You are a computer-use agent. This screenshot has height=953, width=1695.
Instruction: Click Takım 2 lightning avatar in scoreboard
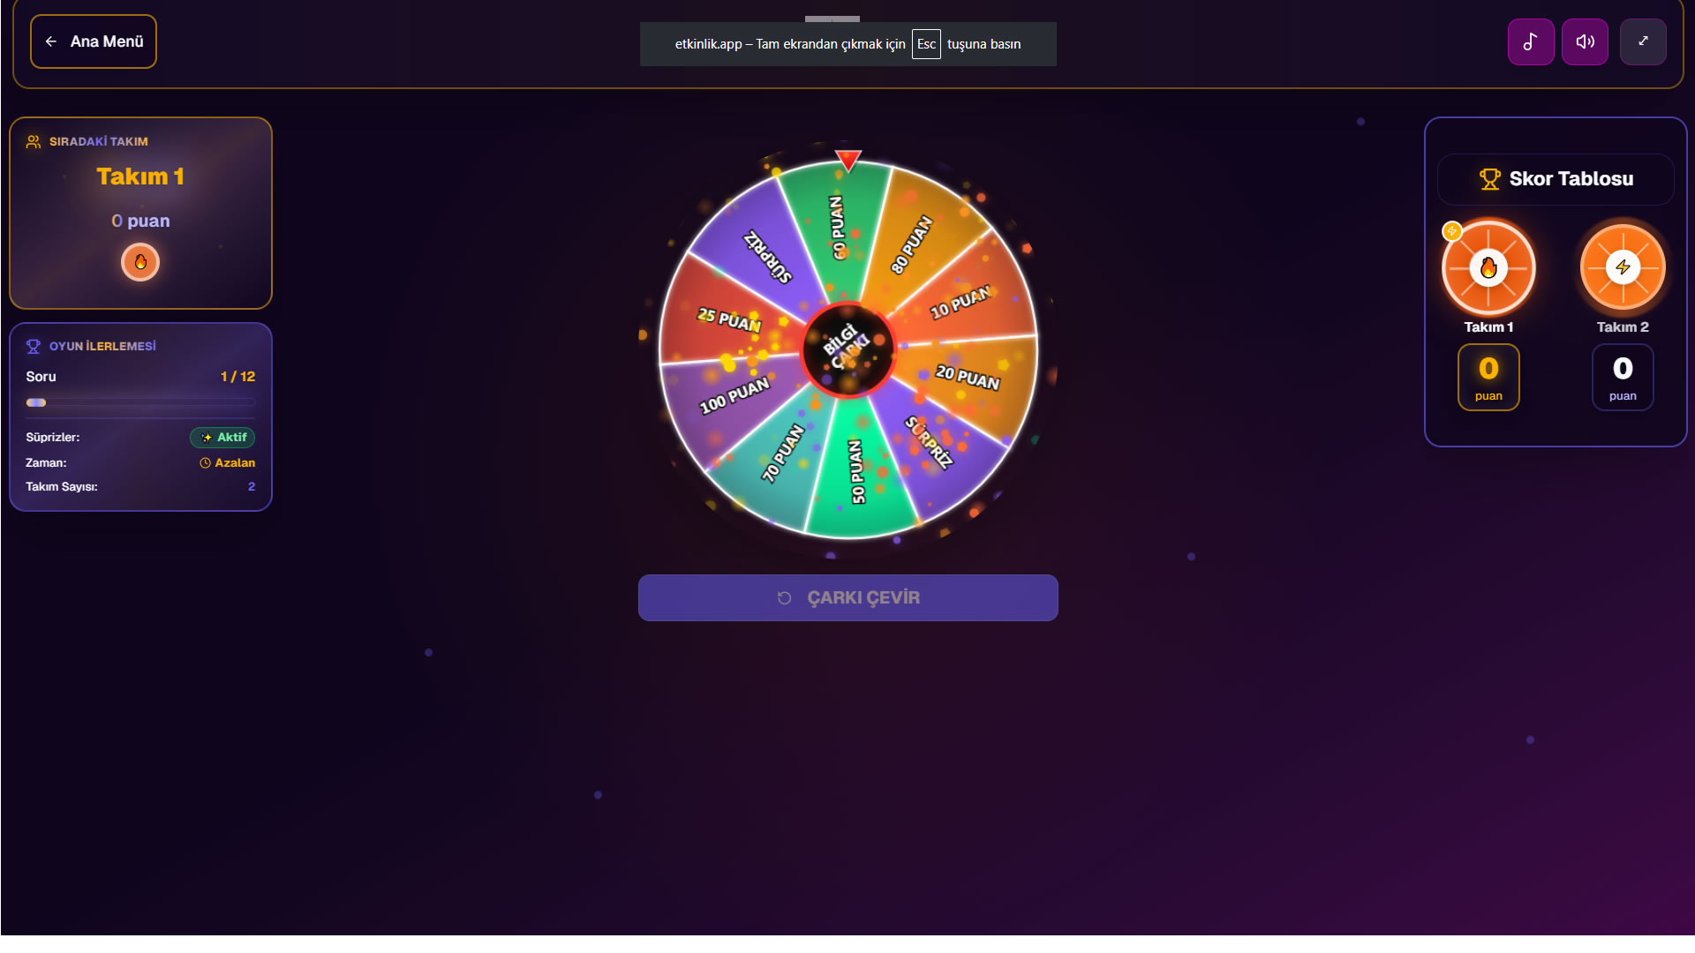pos(1623,267)
